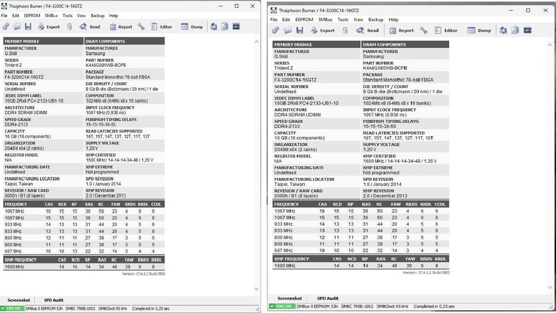Click the gears settings icon in right window toolbar

(x=276, y=31)
